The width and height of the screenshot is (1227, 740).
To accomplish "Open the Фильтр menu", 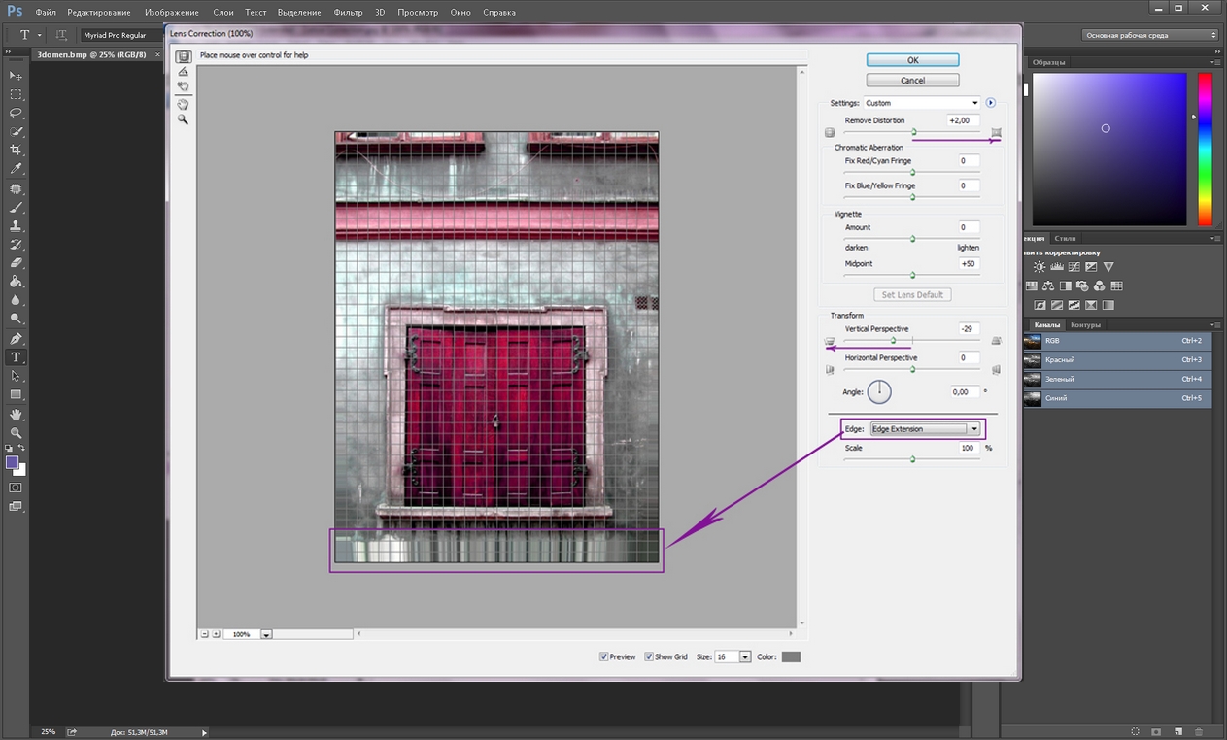I will pyautogui.click(x=348, y=13).
